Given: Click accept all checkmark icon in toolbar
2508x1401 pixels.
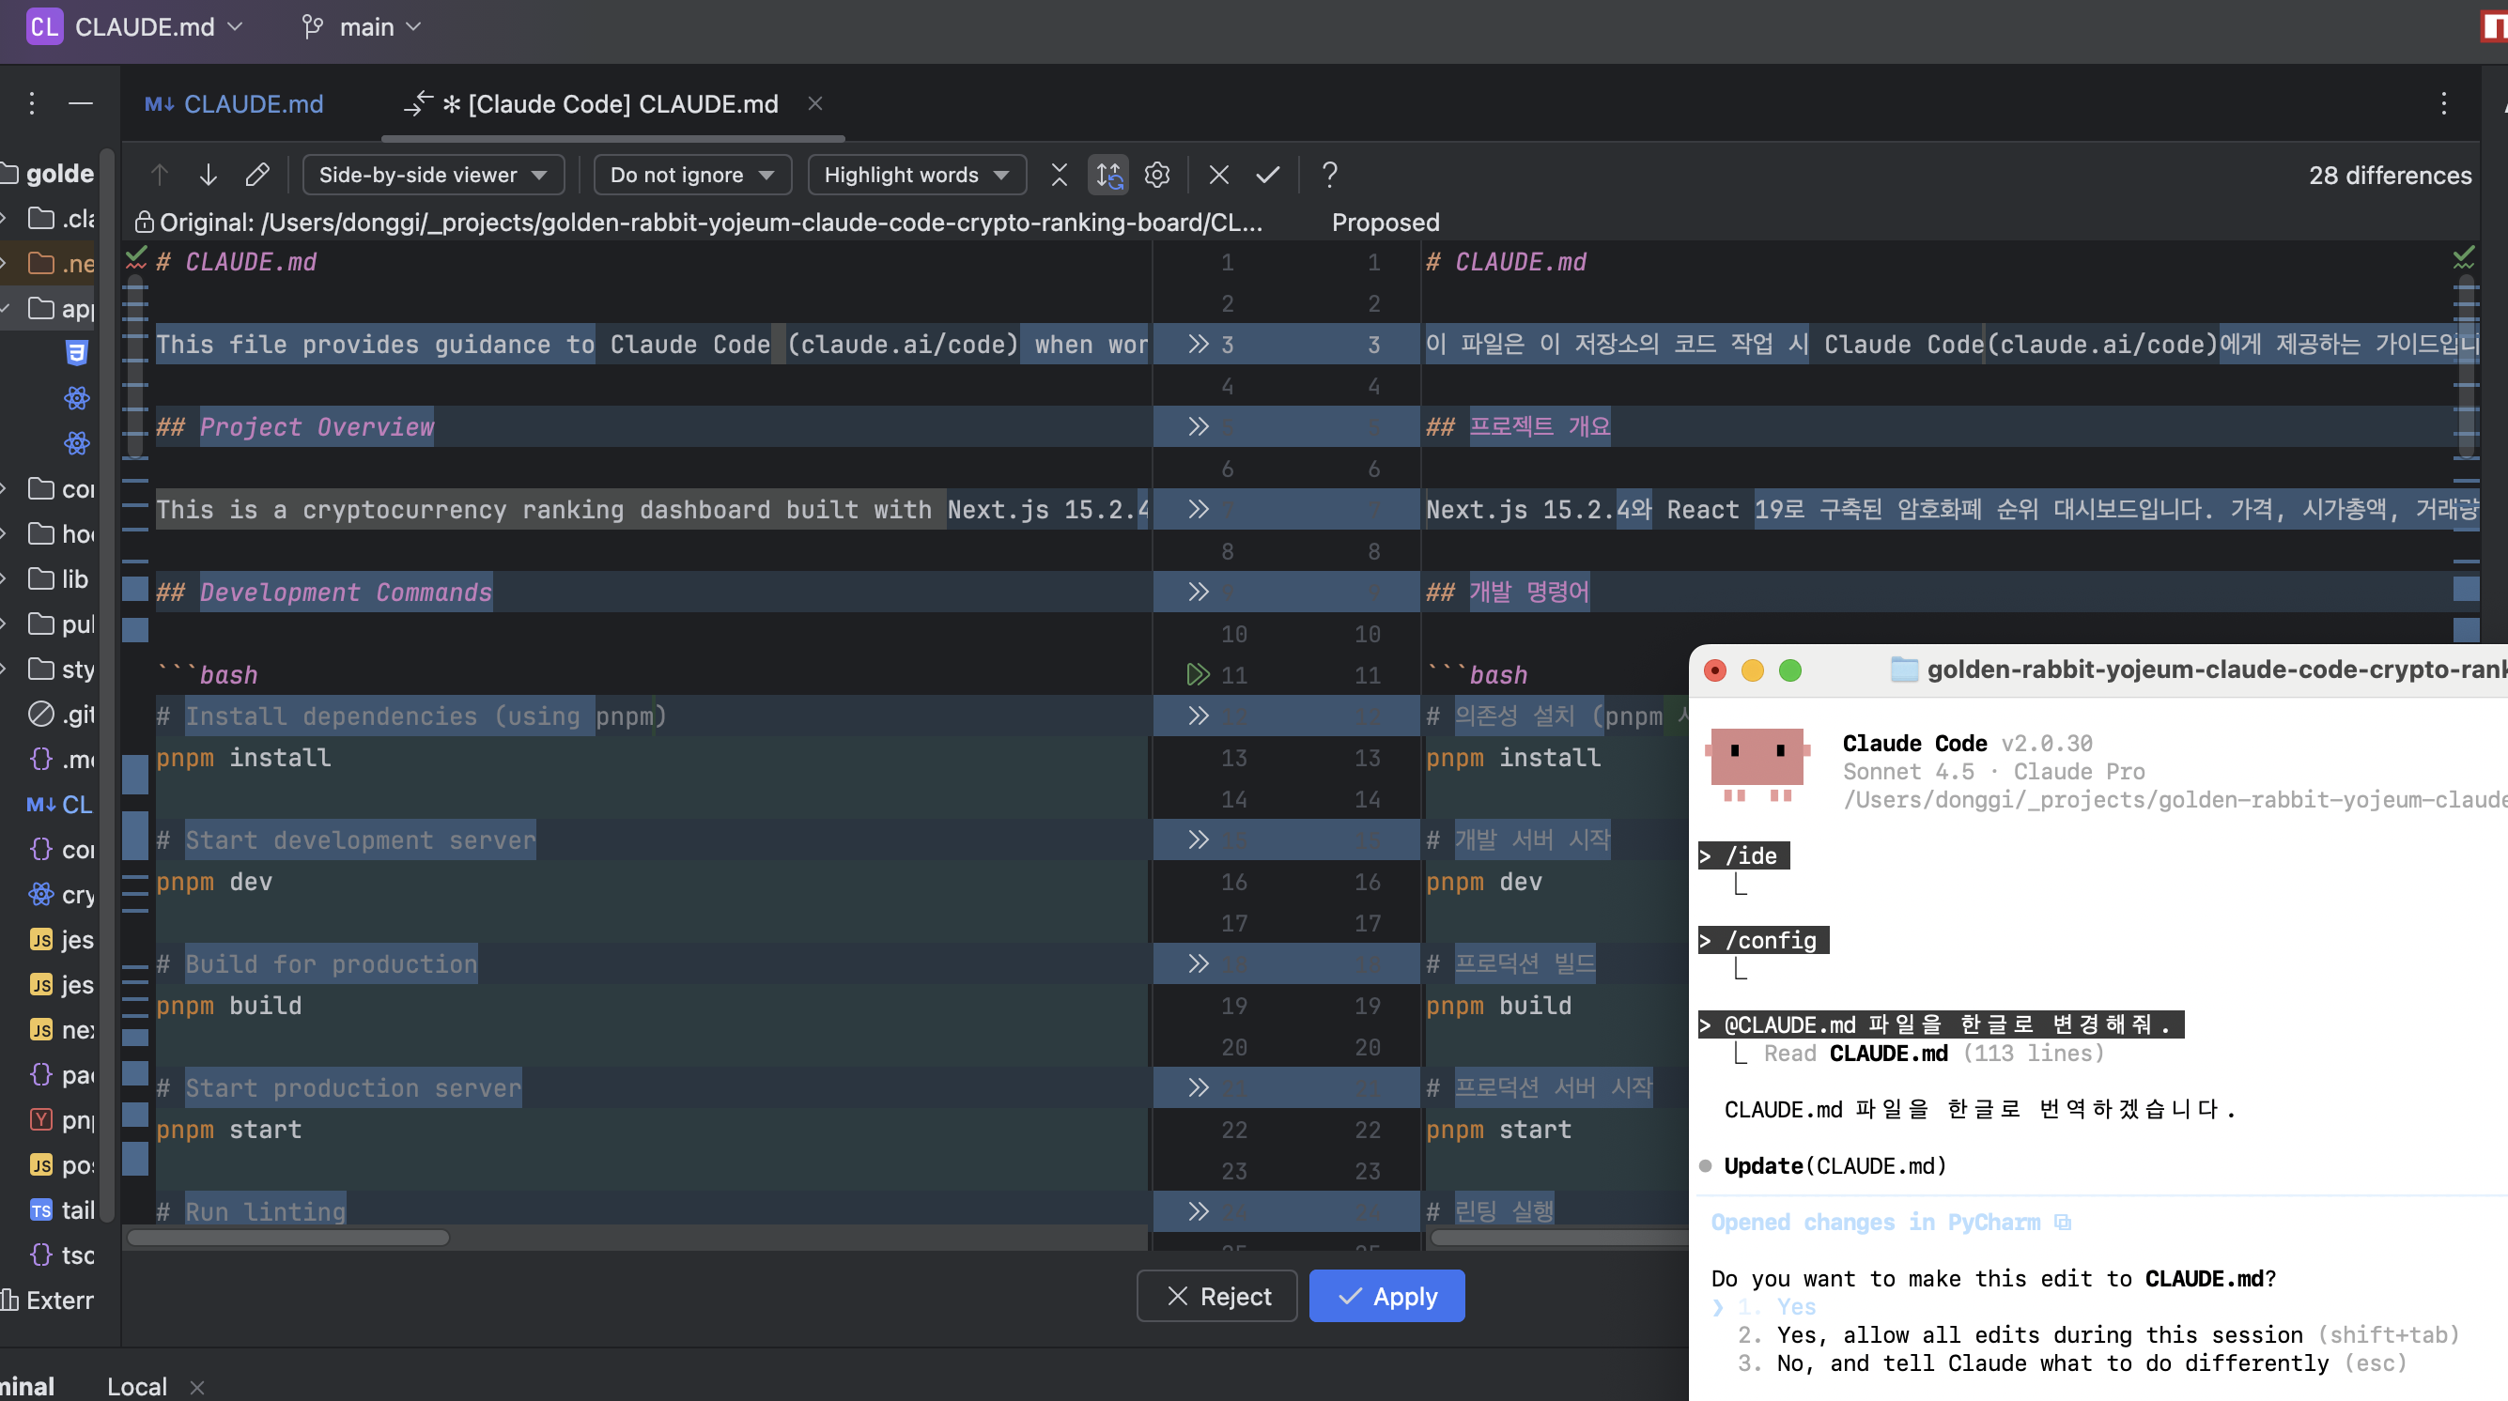Looking at the screenshot, I should [1266, 176].
